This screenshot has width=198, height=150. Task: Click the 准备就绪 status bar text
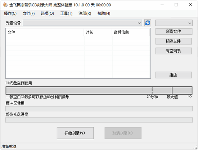(x=9, y=146)
